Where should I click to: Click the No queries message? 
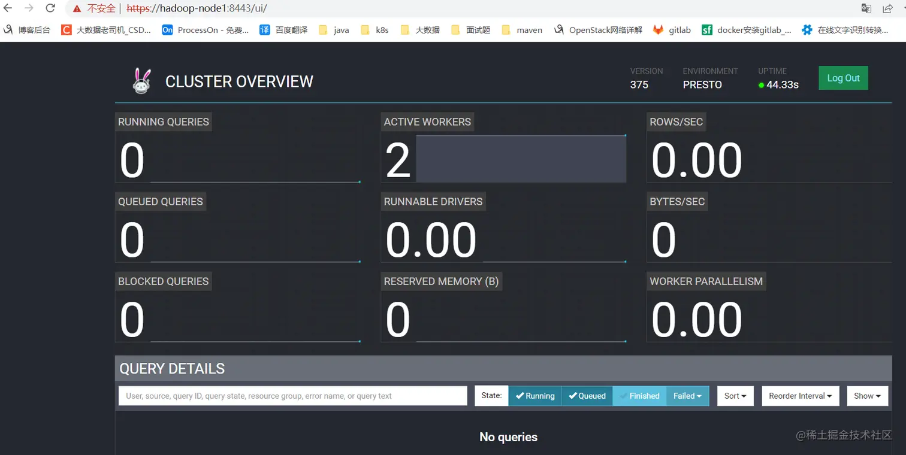[x=508, y=437]
